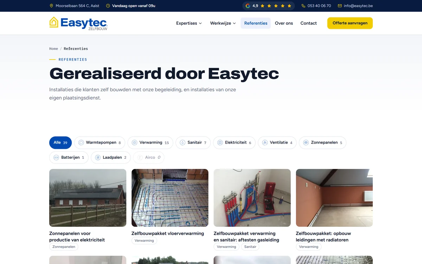Click Vandaag open vanaf 09u text
This screenshot has width=422, height=264.
tap(134, 6)
